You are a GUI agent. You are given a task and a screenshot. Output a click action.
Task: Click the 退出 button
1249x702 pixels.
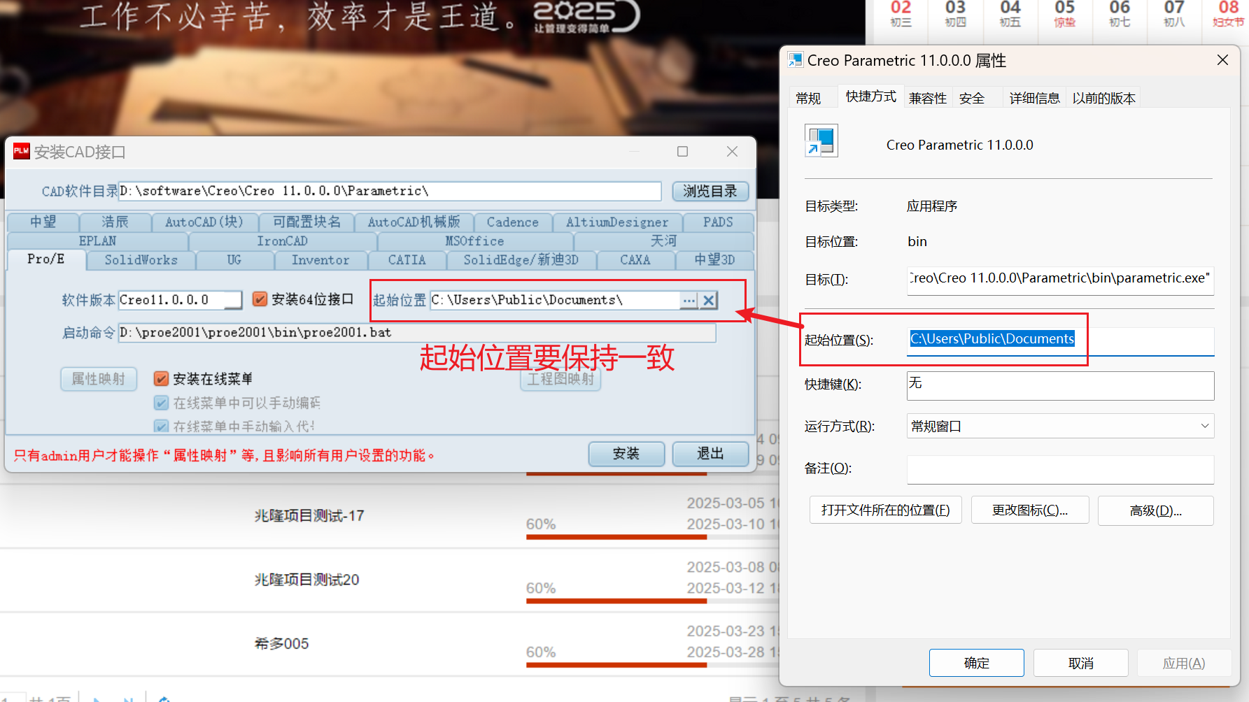(x=710, y=454)
